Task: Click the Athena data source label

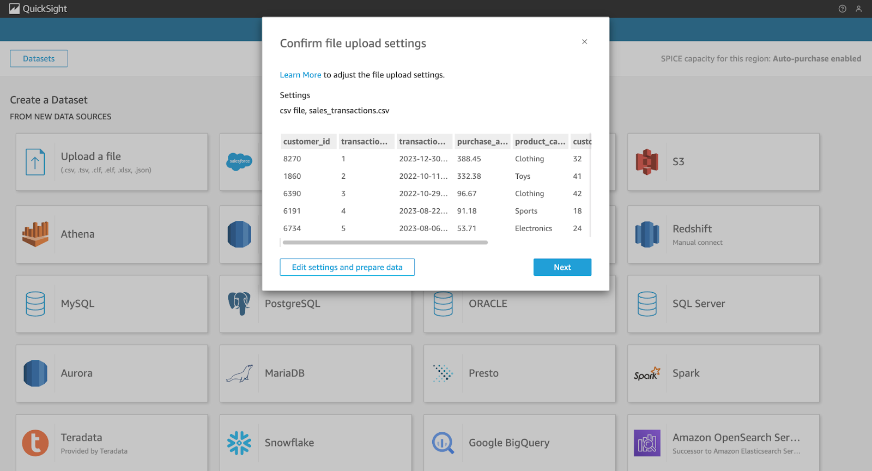Action: (77, 234)
